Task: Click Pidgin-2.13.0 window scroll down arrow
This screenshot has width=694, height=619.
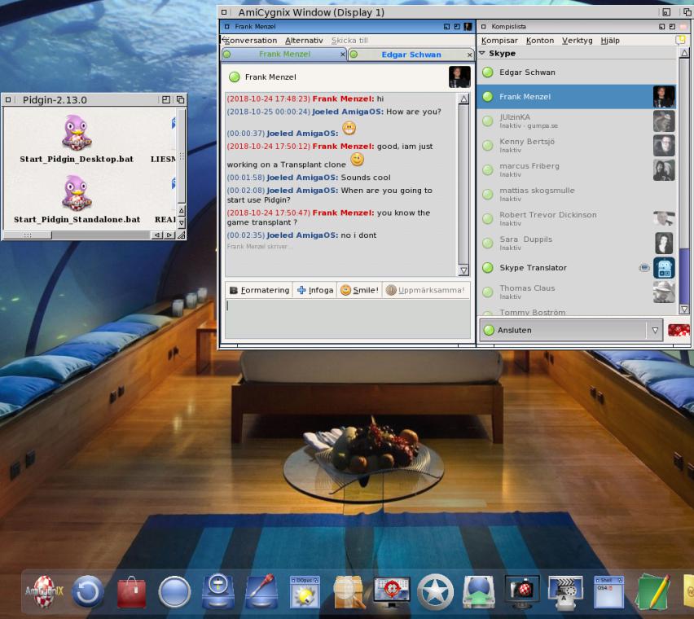Action: tap(182, 222)
